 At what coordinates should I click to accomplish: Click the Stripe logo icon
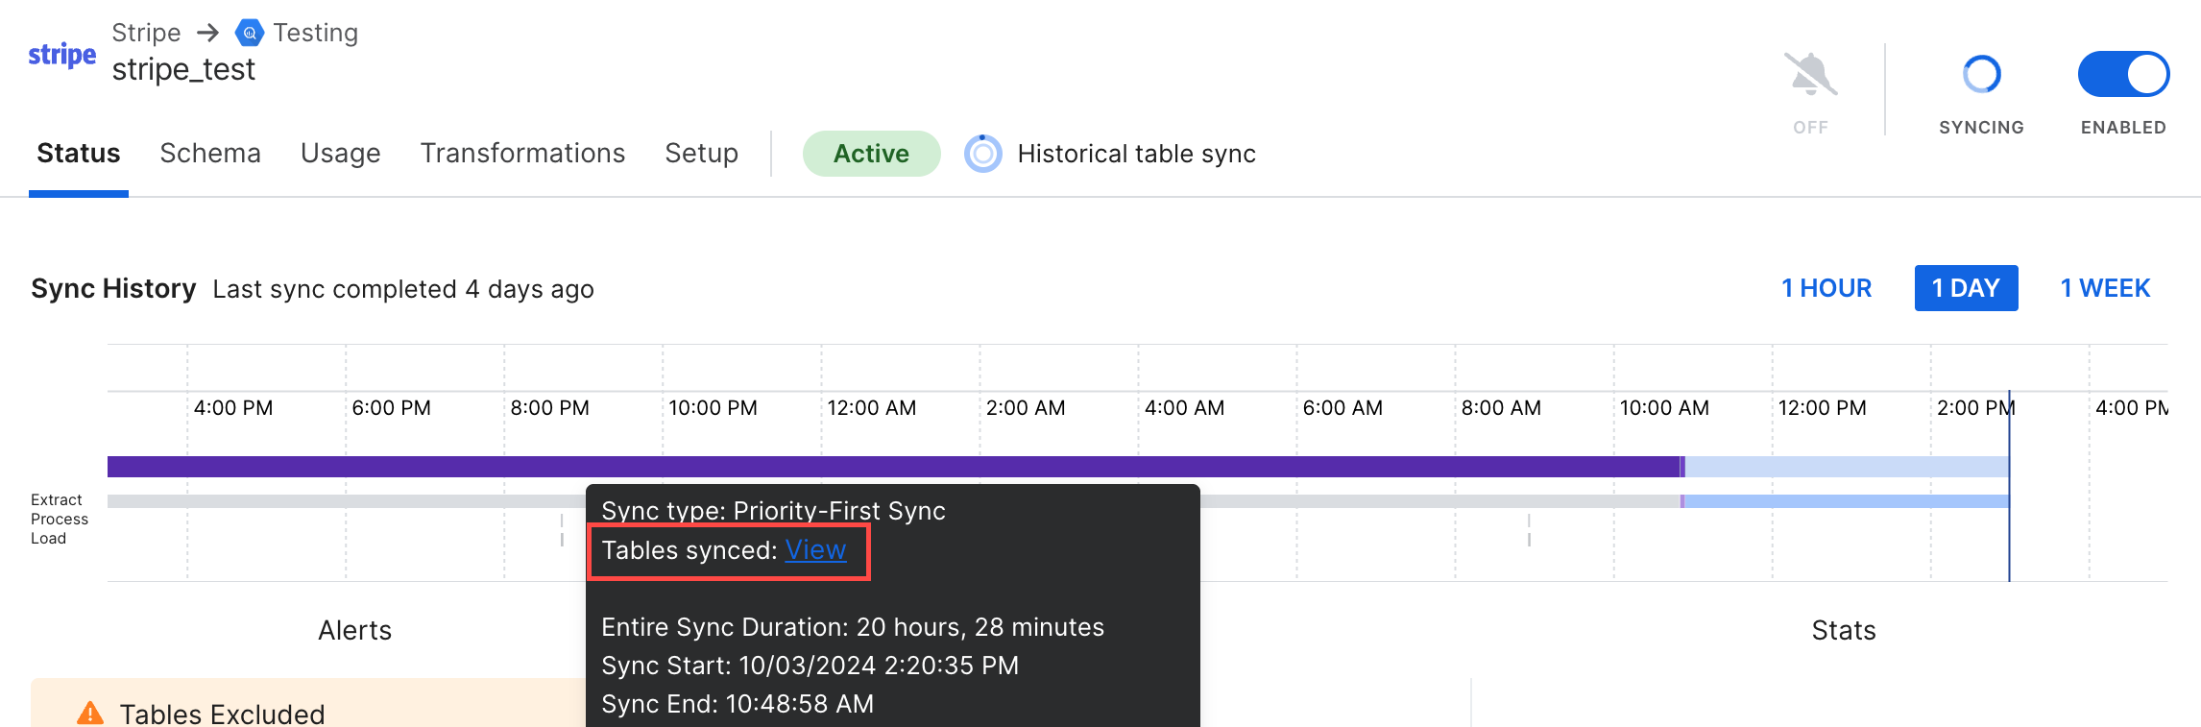point(62,55)
